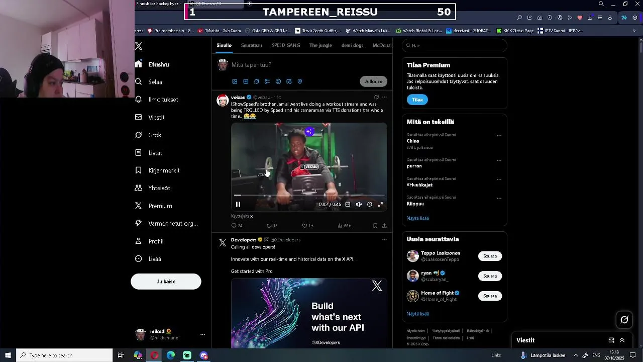Tag location in new post
This screenshot has height=362, width=643.
coord(300,81)
